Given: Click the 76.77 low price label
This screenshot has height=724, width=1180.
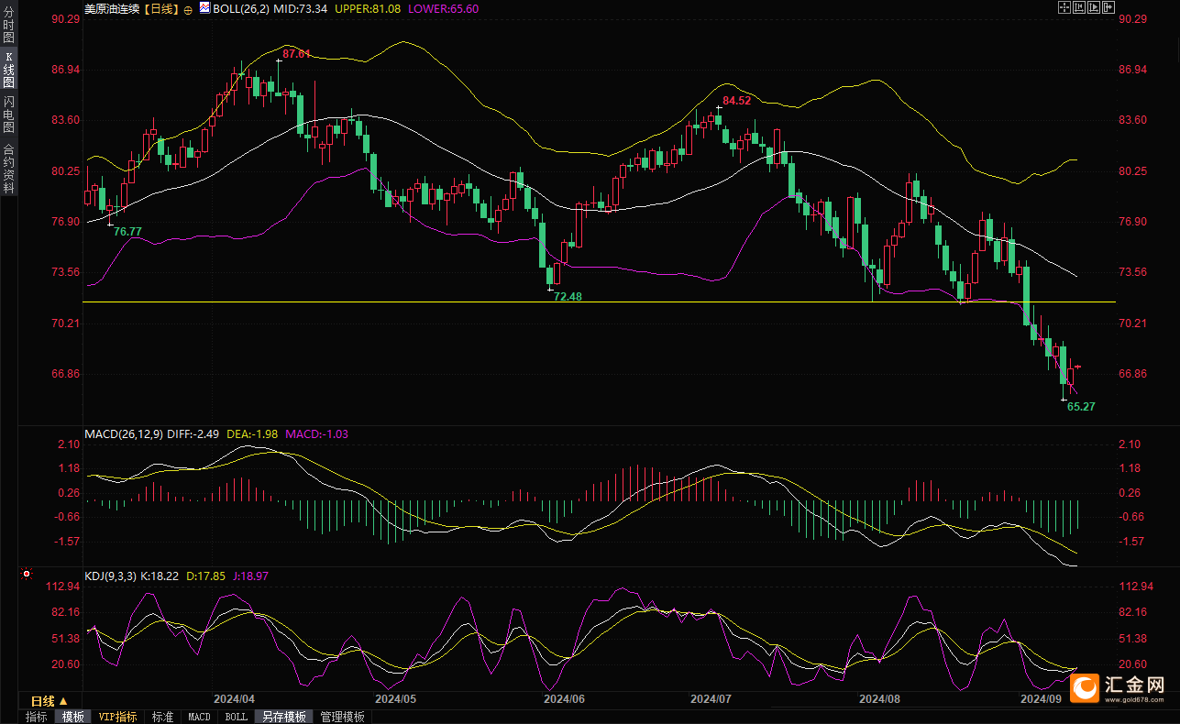Looking at the screenshot, I should 127,231.
